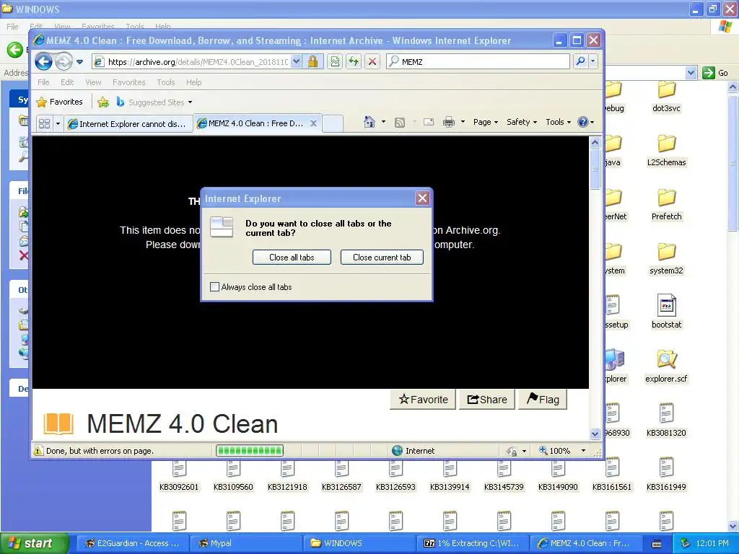Click the RSS feeds icon
Viewport: 739px width, 554px height.
(400, 123)
